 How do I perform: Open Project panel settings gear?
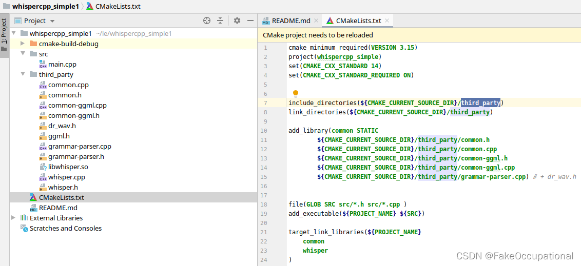click(237, 21)
